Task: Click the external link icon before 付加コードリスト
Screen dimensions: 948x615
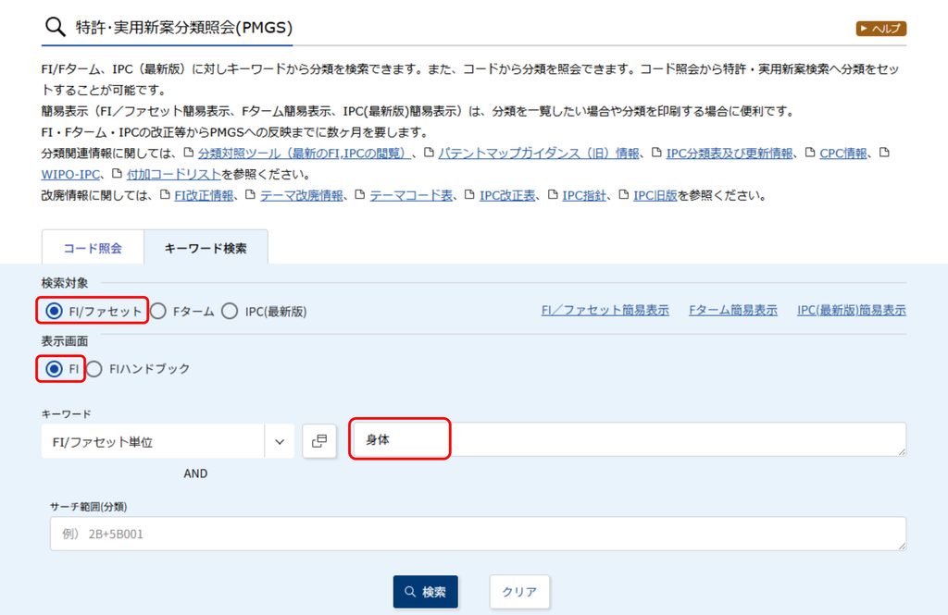Action: [x=118, y=174]
